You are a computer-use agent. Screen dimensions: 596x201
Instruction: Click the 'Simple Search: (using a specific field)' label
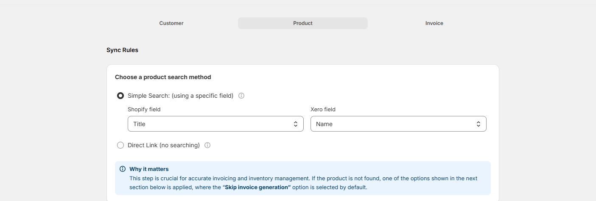180,96
